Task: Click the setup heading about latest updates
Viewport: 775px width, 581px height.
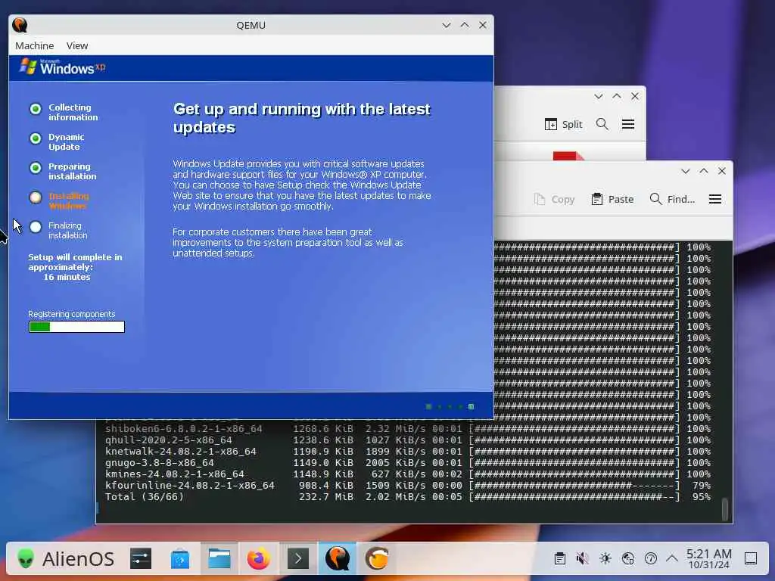Action: (x=301, y=118)
